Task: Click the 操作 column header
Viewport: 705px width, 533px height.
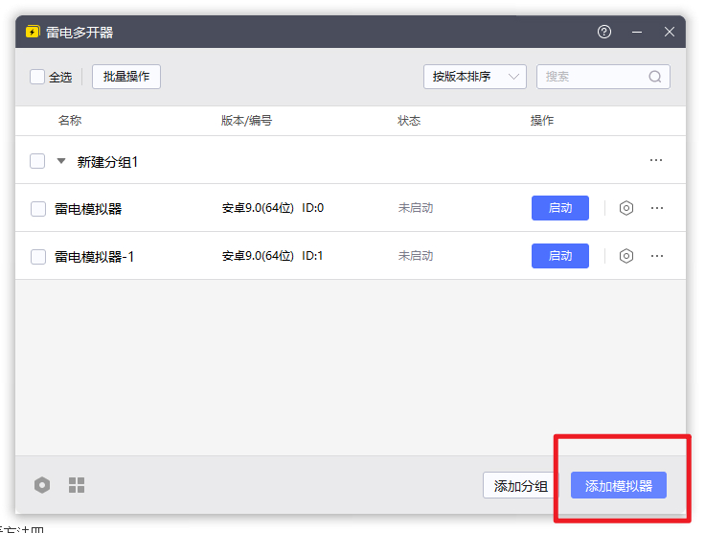Action: pyautogui.click(x=542, y=121)
